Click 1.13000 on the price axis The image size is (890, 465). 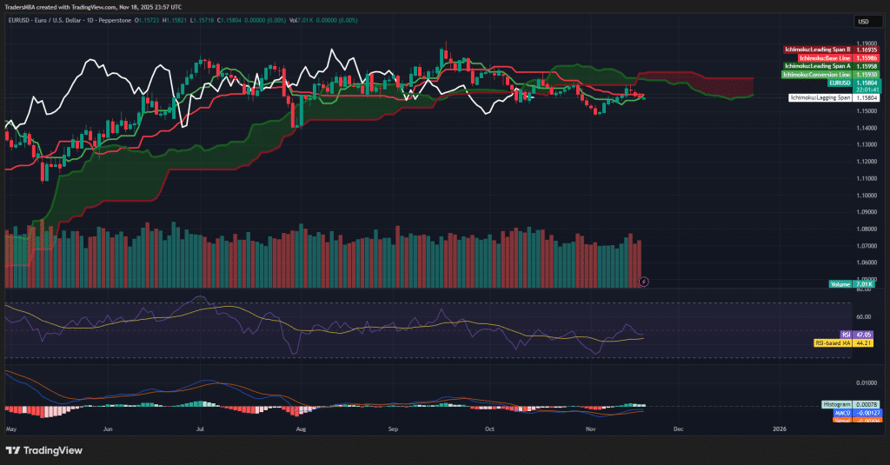pos(867,145)
